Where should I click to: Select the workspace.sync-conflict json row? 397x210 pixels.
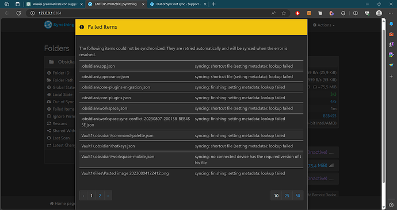pyautogui.click(x=191, y=122)
